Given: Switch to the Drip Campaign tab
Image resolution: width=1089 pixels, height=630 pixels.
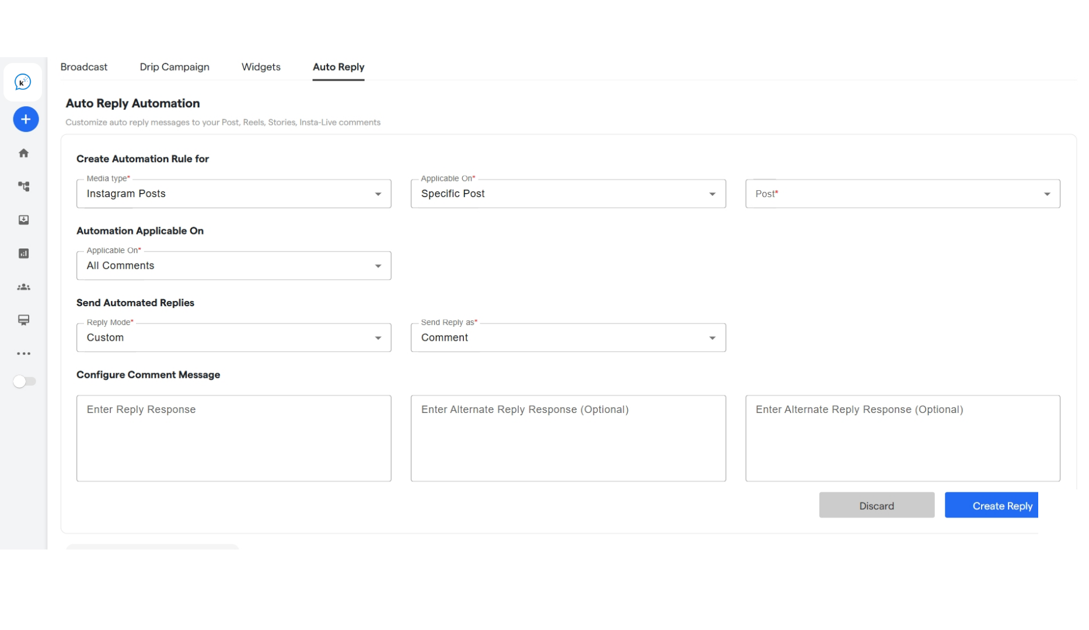Looking at the screenshot, I should (x=174, y=67).
